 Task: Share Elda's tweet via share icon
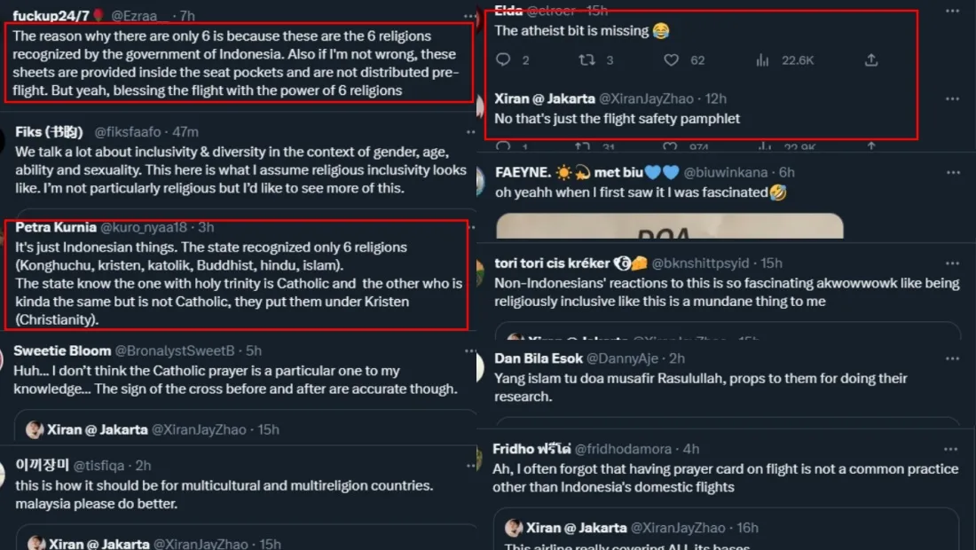coord(871,60)
